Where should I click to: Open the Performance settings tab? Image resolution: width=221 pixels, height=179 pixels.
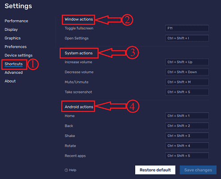(x=16, y=21)
